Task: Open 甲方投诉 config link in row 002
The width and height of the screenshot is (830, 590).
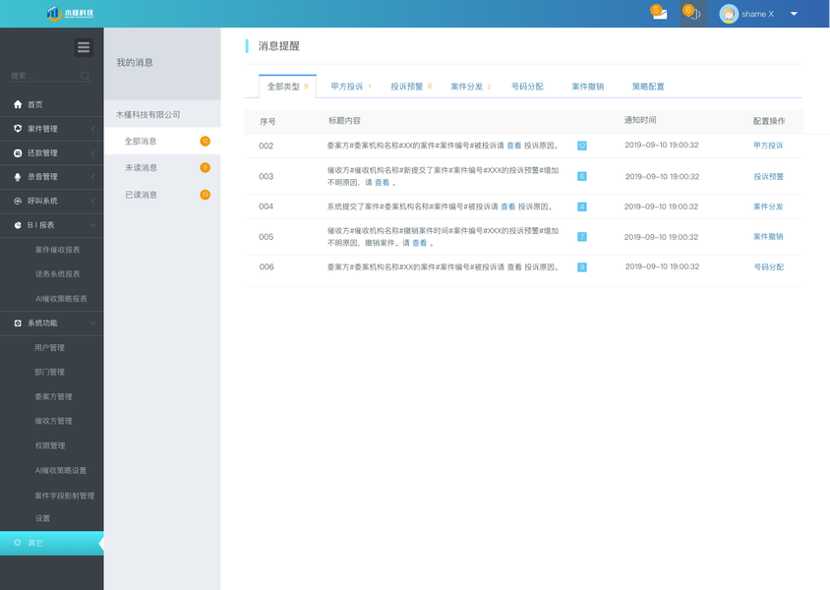Action: pyautogui.click(x=768, y=146)
